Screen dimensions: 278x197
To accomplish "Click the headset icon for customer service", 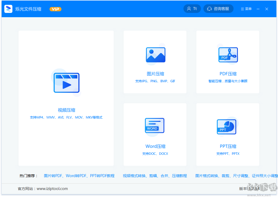I will click(x=210, y=8).
